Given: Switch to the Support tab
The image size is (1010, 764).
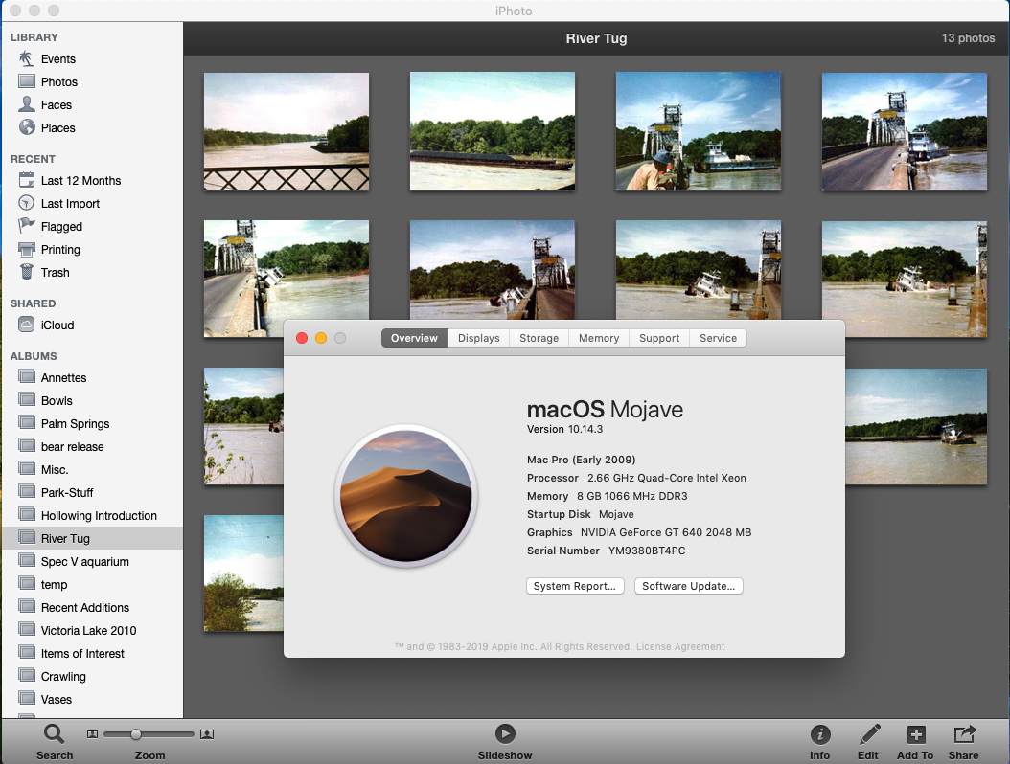Looking at the screenshot, I should (659, 338).
